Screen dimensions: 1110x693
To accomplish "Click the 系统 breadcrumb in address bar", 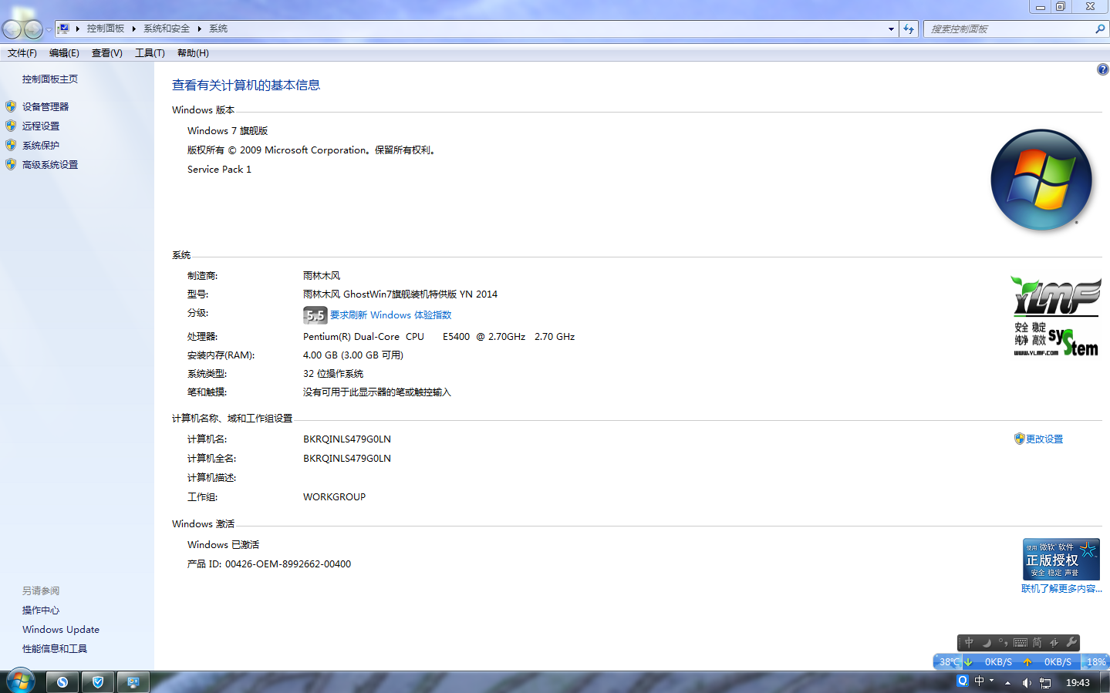I will (x=218, y=29).
